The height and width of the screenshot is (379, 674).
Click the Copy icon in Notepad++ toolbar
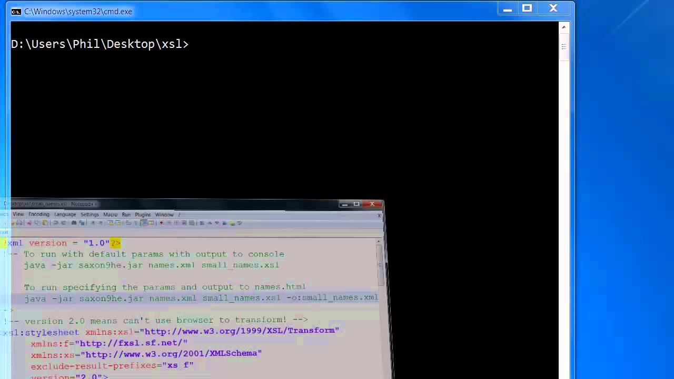pyautogui.click(x=37, y=223)
